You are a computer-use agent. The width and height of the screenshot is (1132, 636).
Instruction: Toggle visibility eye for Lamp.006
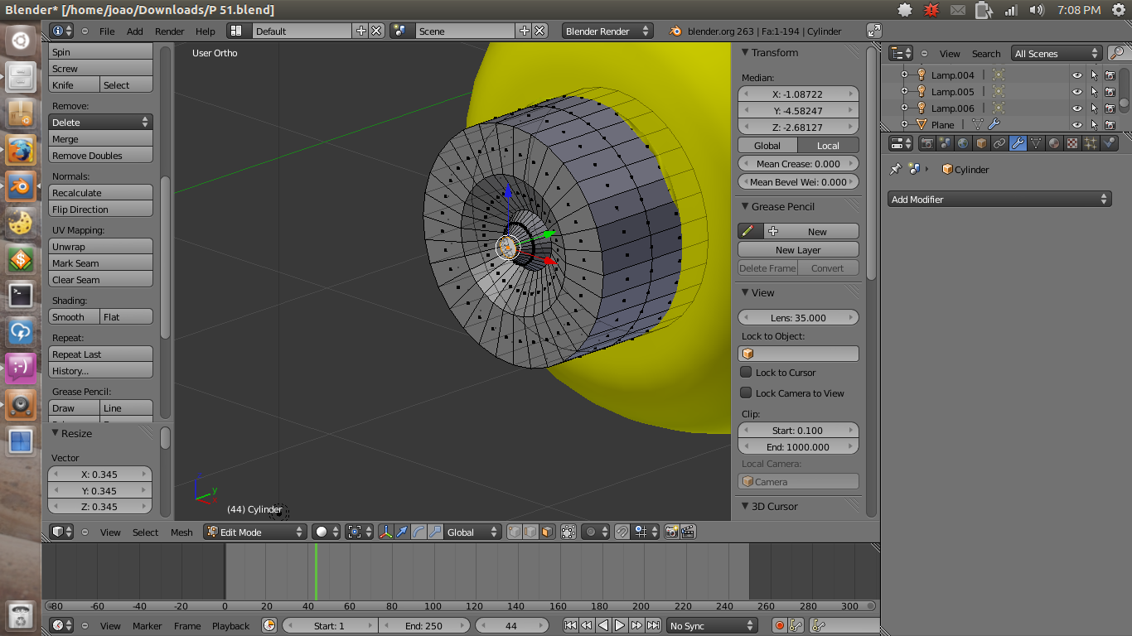tap(1077, 108)
